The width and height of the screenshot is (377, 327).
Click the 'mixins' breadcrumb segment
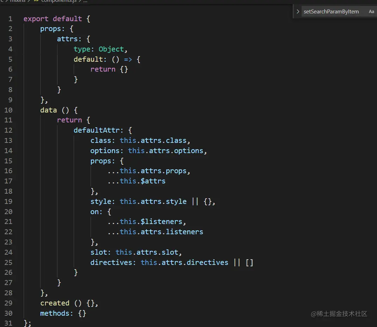(x=18, y=1)
